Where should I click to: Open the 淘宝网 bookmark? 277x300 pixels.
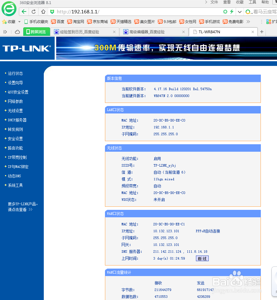(x=76, y=22)
